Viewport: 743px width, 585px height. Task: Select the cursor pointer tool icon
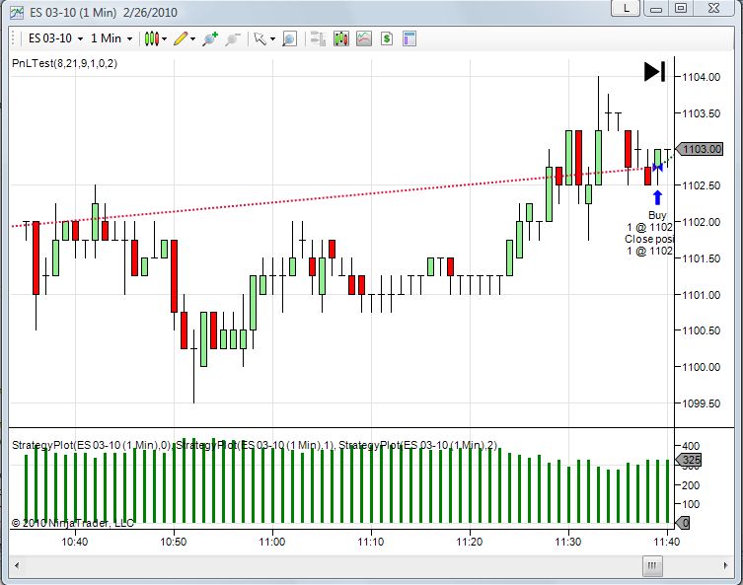pyautogui.click(x=260, y=38)
